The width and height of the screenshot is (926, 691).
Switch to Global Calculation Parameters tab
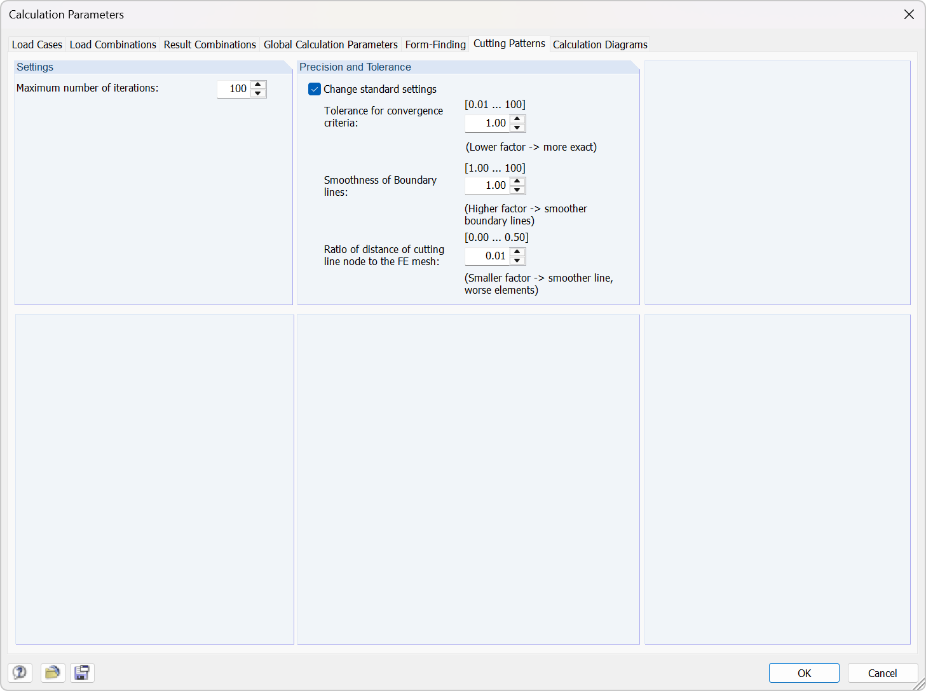tap(330, 44)
